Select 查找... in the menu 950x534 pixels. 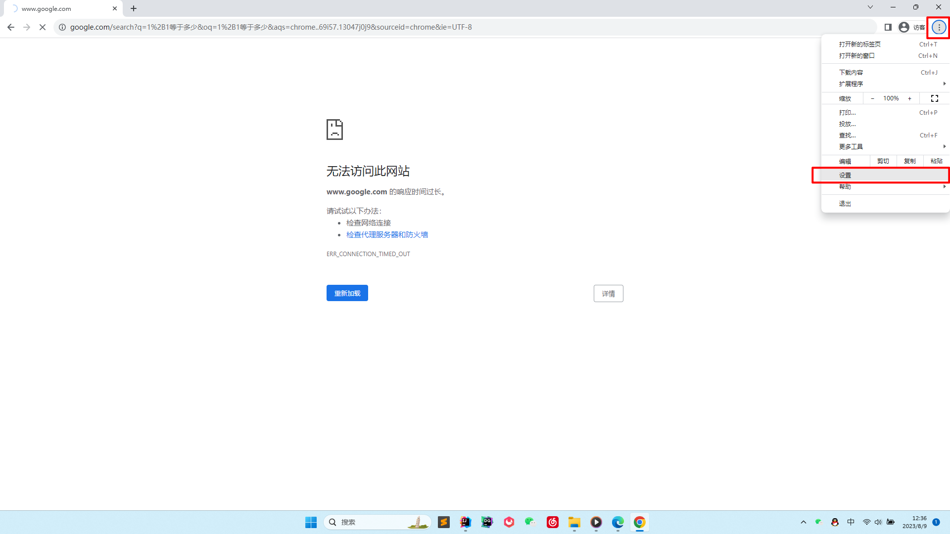coord(886,135)
